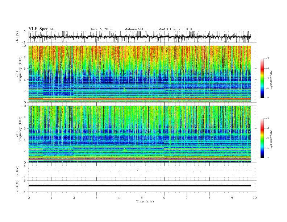Click the "ch.1(V)" waveform axis label
Image resolution: width=287 pixels, height=222 pixels.
17,37
